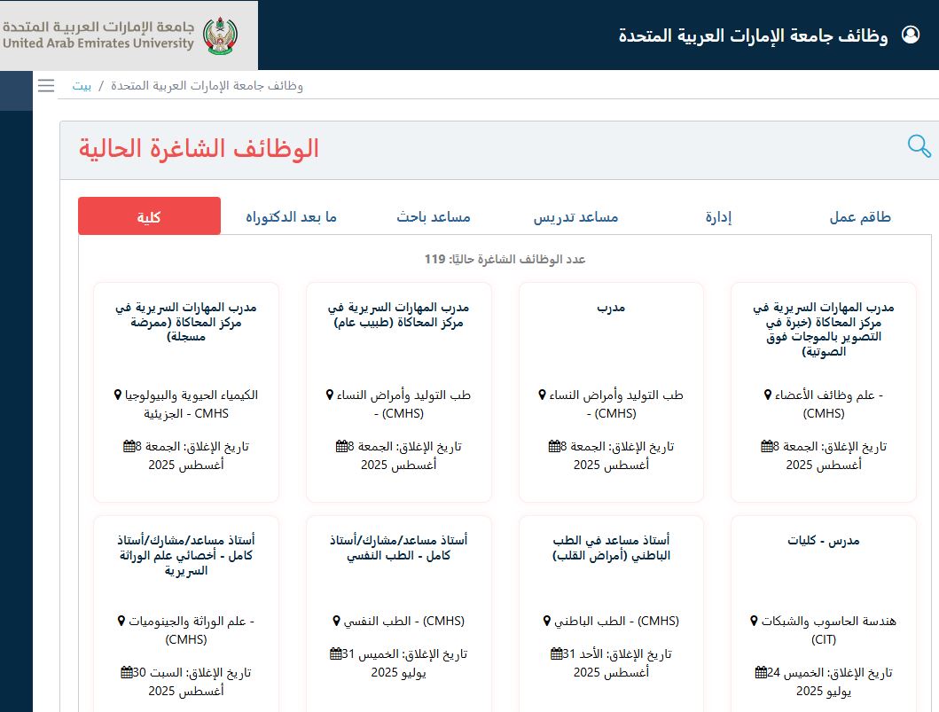This screenshot has width=939, height=712.
Task: Click location pin on الطب النفسي card
Action: (337, 621)
